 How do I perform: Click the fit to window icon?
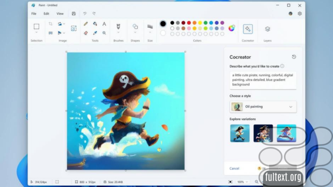[230, 182]
